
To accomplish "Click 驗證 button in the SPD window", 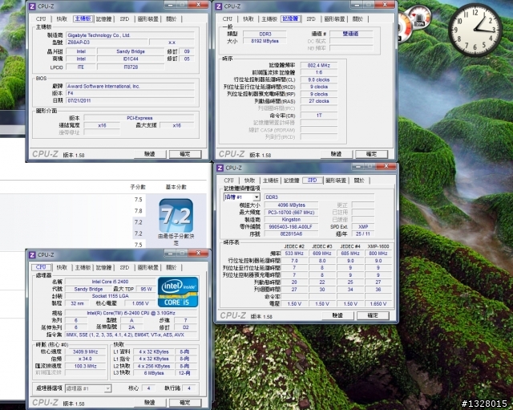I will click(x=337, y=315).
